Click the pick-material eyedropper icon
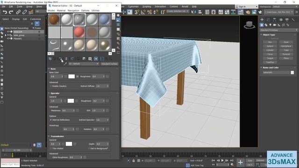The width and height of the screenshot is (299, 168). (x=65, y=64)
